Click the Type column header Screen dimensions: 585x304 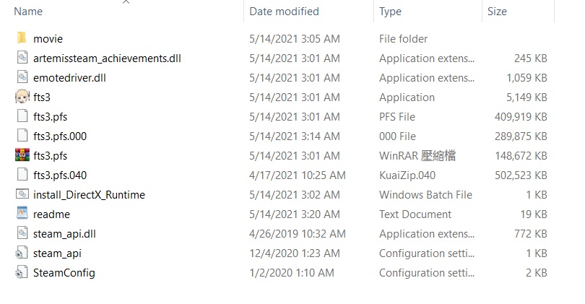(x=391, y=12)
